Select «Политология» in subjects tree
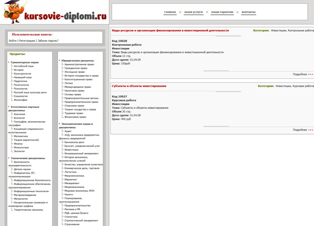 point(21,85)
